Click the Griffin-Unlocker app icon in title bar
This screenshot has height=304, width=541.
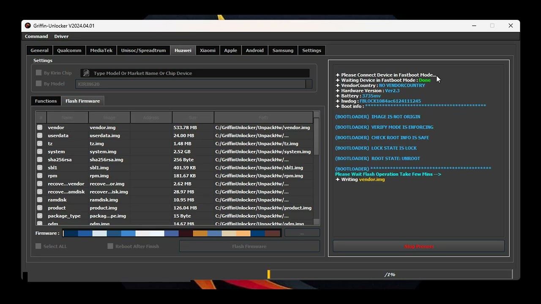tap(28, 26)
